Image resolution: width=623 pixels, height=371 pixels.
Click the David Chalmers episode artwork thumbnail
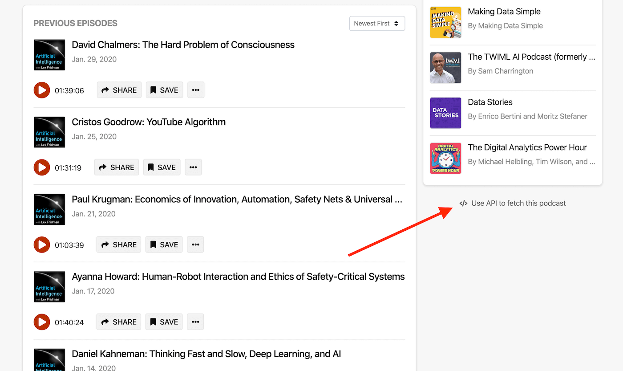[49, 55]
